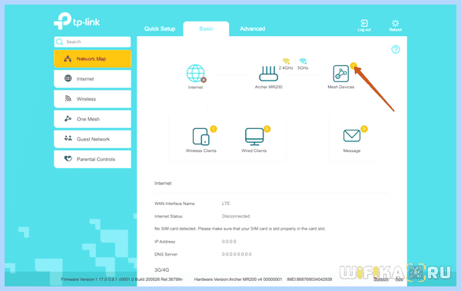Click the search magnifier icon

(x=60, y=41)
